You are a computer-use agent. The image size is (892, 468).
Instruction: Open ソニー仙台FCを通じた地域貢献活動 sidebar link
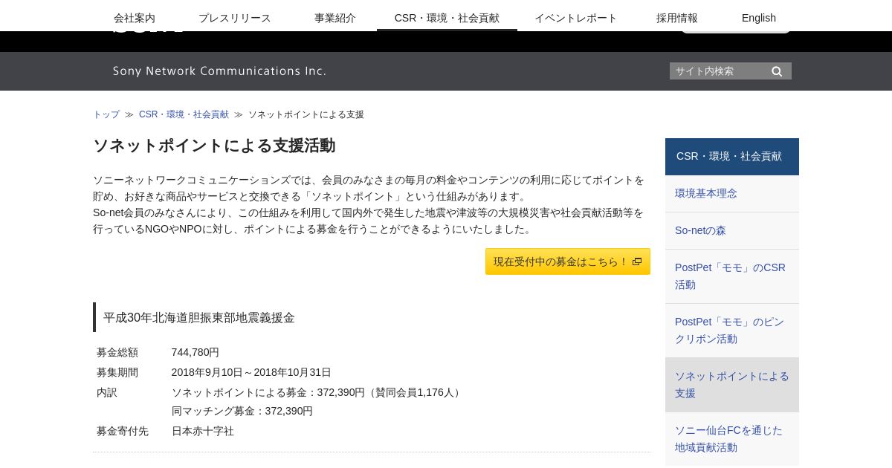(x=732, y=439)
